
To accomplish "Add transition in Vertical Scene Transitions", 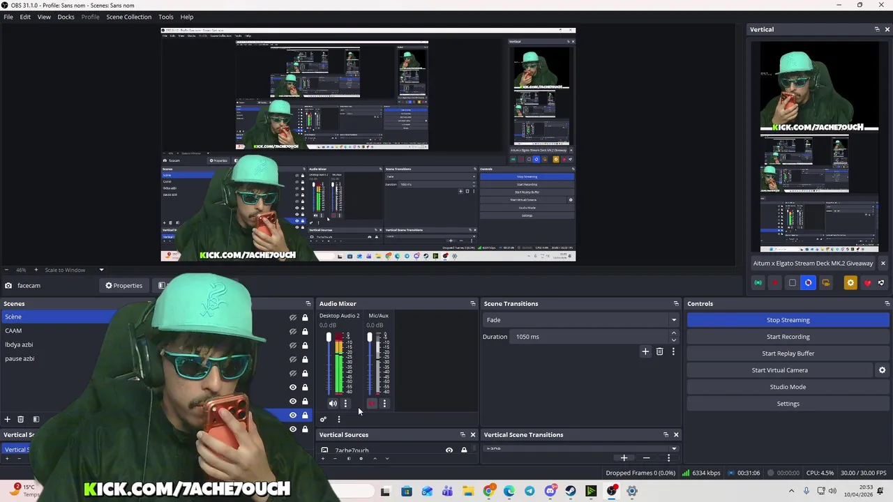I will (624, 458).
